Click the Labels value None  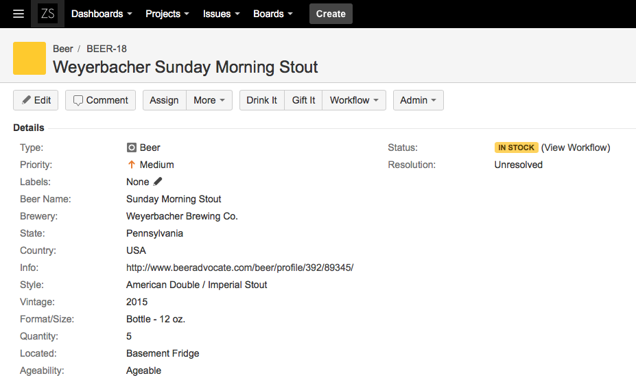(x=137, y=182)
